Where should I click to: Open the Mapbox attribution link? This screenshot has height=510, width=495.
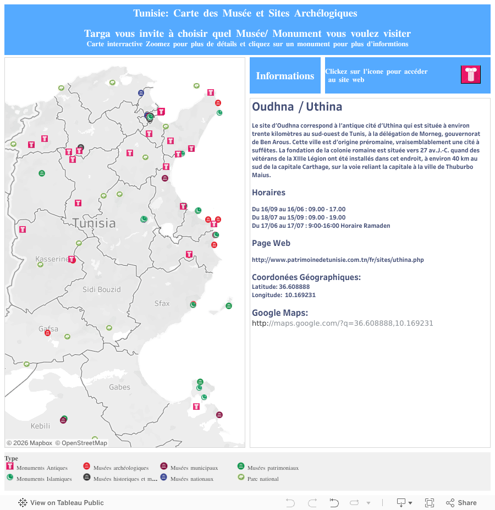[29, 443]
